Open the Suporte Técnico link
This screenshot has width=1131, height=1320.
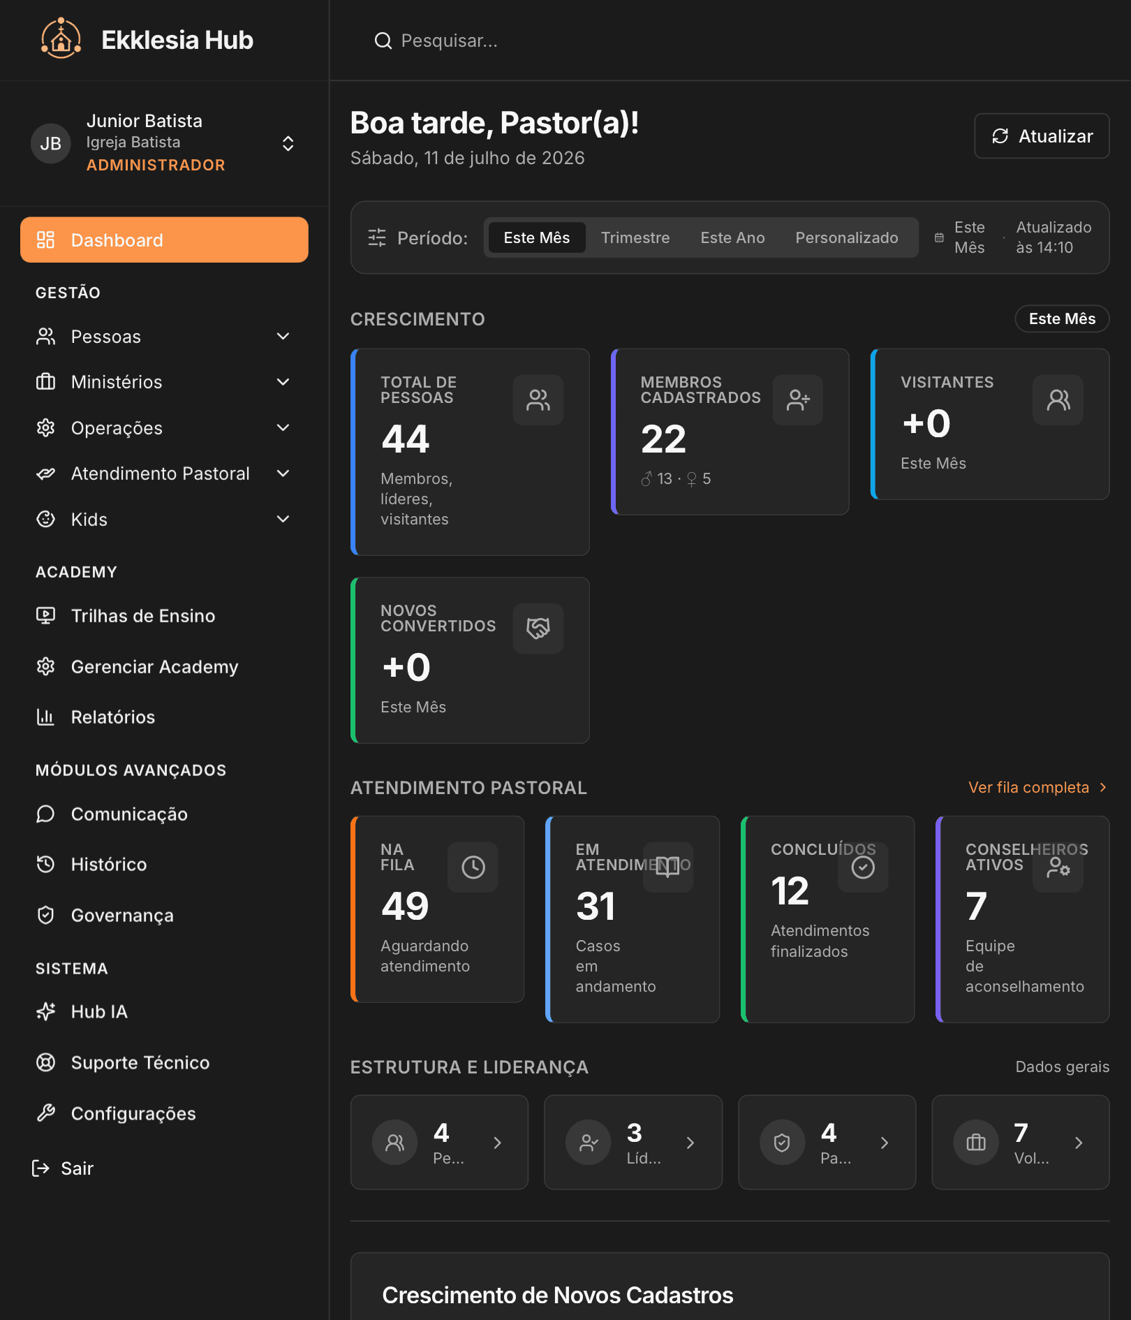tap(164, 1062)
